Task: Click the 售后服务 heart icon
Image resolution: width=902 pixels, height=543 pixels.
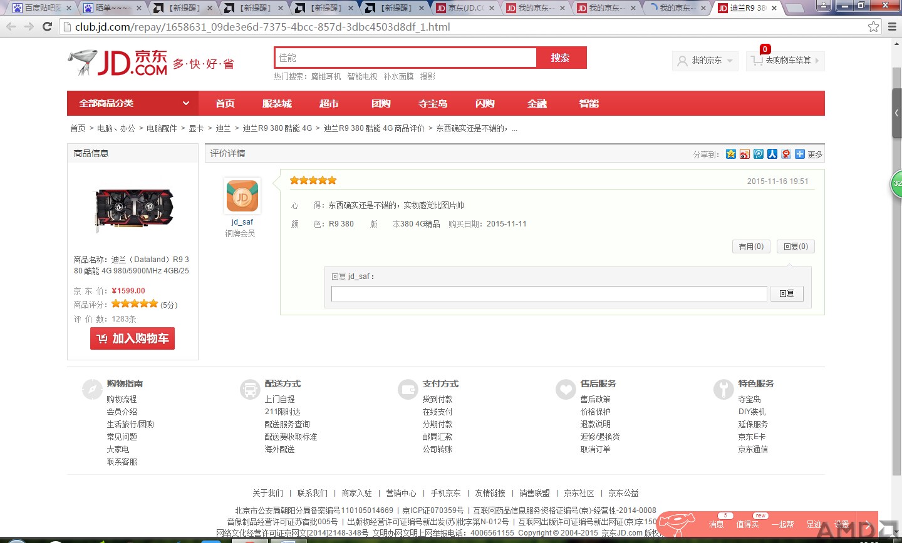Action: [566, 389]
